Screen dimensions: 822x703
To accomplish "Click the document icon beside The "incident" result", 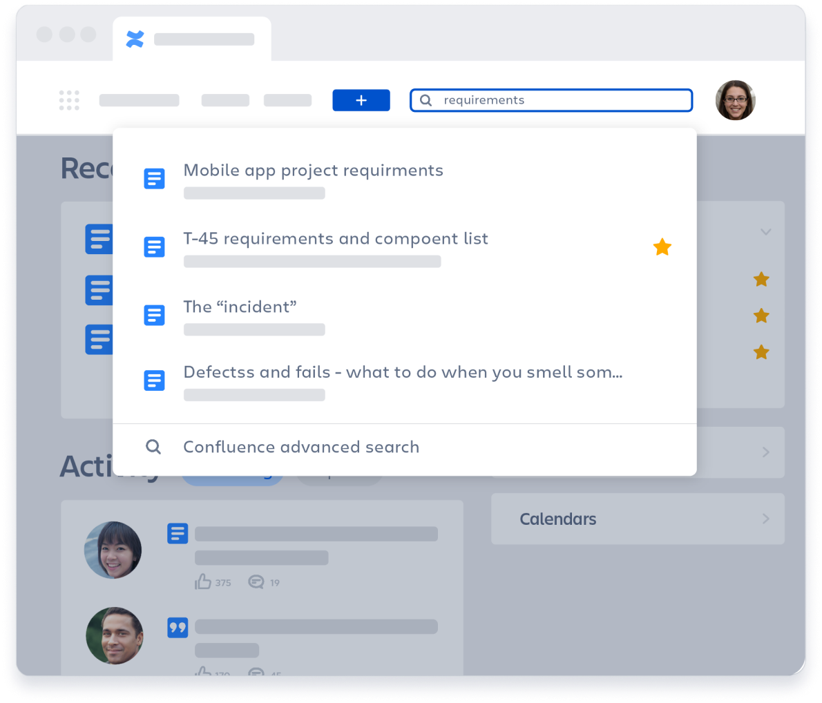I will click(154, 315).
